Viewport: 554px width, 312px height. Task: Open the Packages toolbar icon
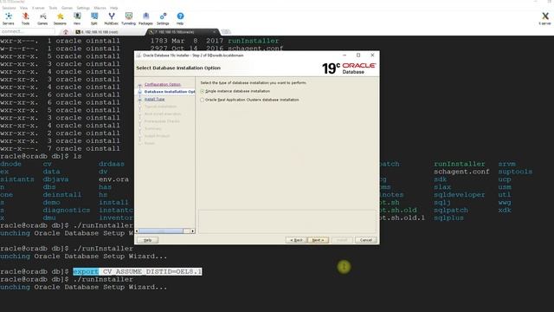145,18
